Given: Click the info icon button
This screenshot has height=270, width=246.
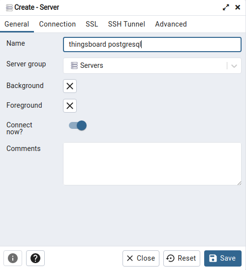Looking at the screenshot, I should coord(13,258).
